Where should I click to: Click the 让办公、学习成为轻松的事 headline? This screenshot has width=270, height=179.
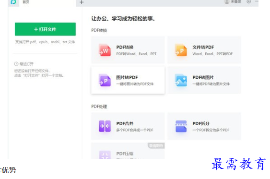123,19
